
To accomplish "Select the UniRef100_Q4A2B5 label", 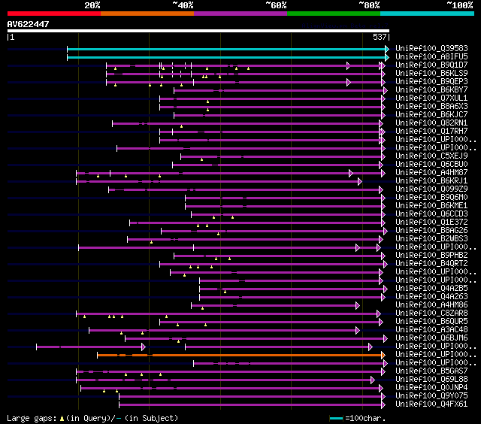I will point(431,289).
